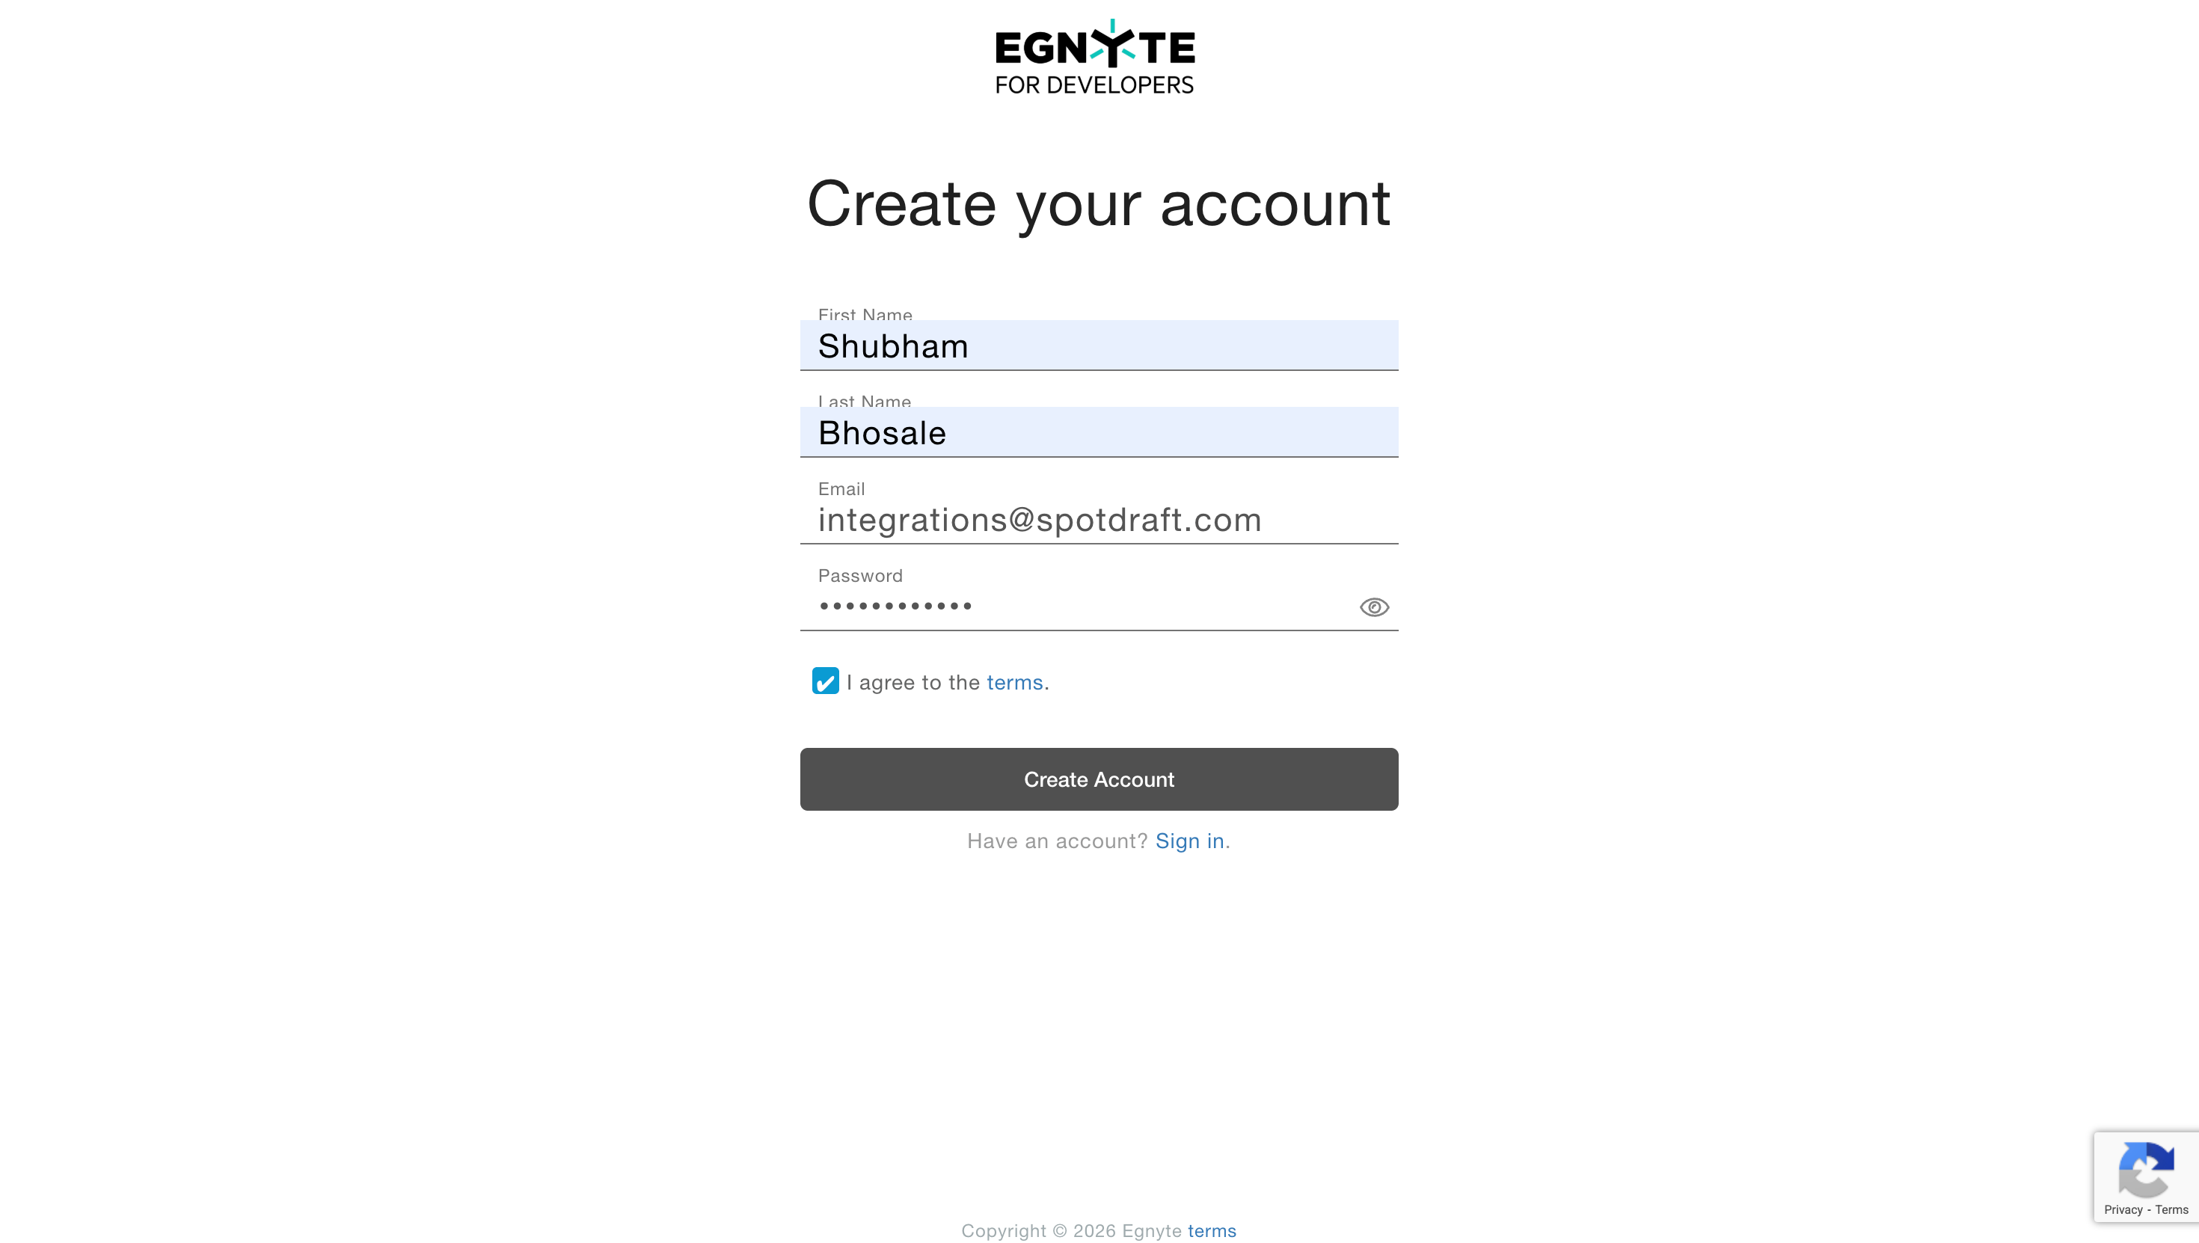Viewport: 2199px width, 1243px height.
Task: Click the "Create your account" heading
Action: click(1099, 204)
